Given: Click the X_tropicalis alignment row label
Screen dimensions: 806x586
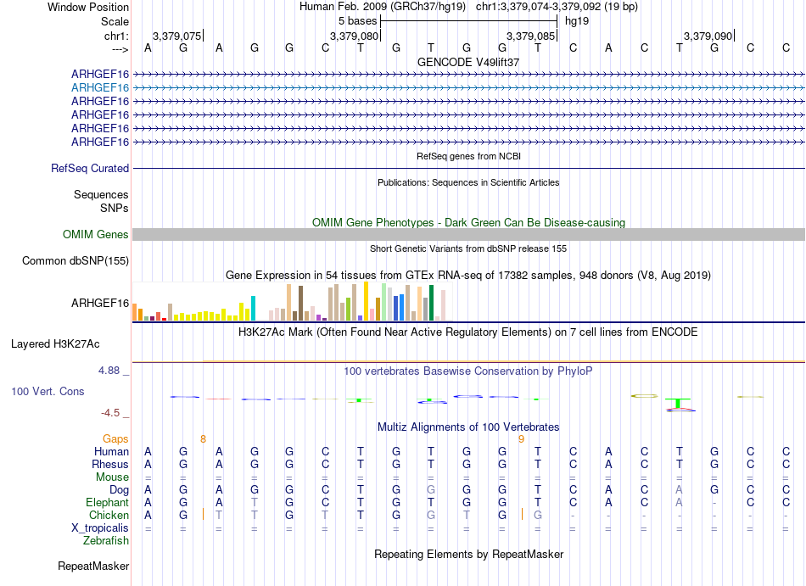Looking at the screenshot, I should click(100, 528).
